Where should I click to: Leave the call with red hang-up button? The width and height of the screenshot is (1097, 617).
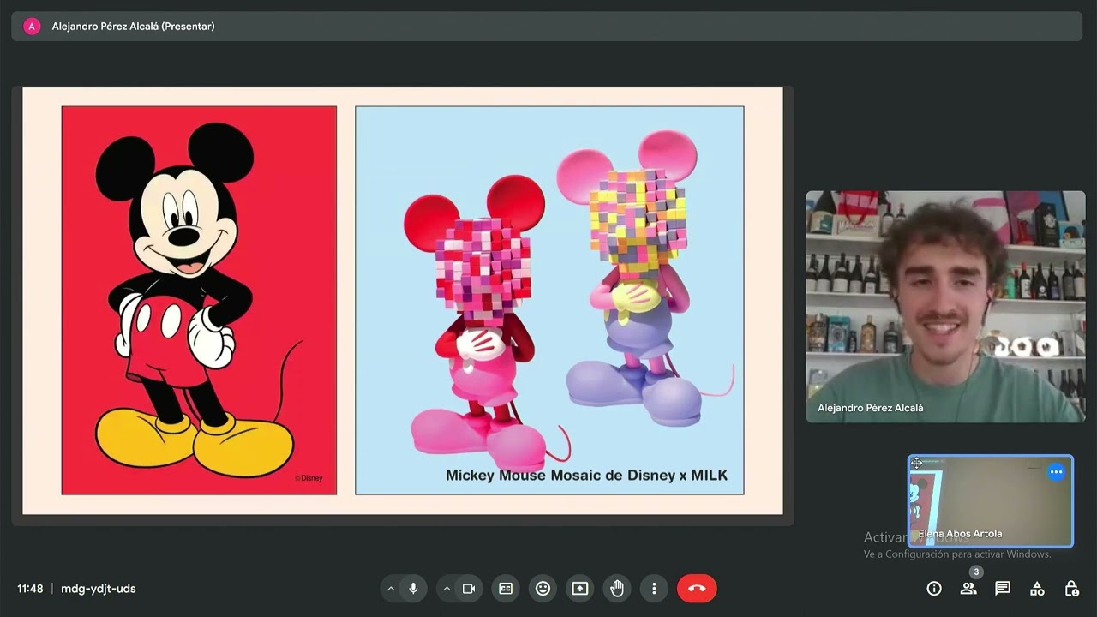pyautogui.click(x=697, y=589)
